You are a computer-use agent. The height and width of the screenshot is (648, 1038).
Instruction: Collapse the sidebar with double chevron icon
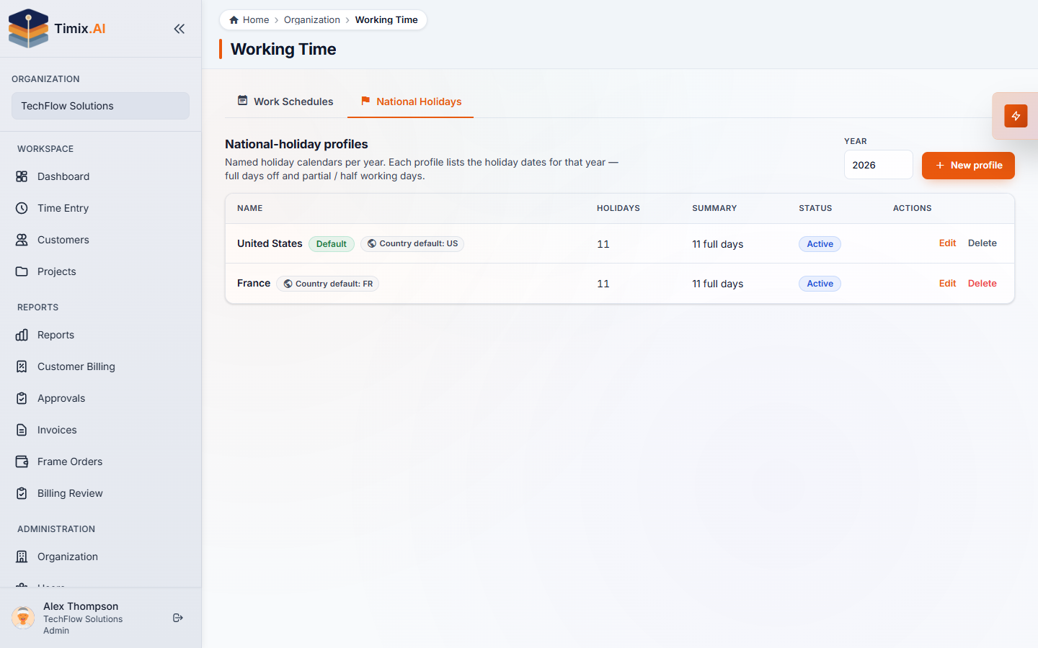pyautogui.click(x=179, y=29)
